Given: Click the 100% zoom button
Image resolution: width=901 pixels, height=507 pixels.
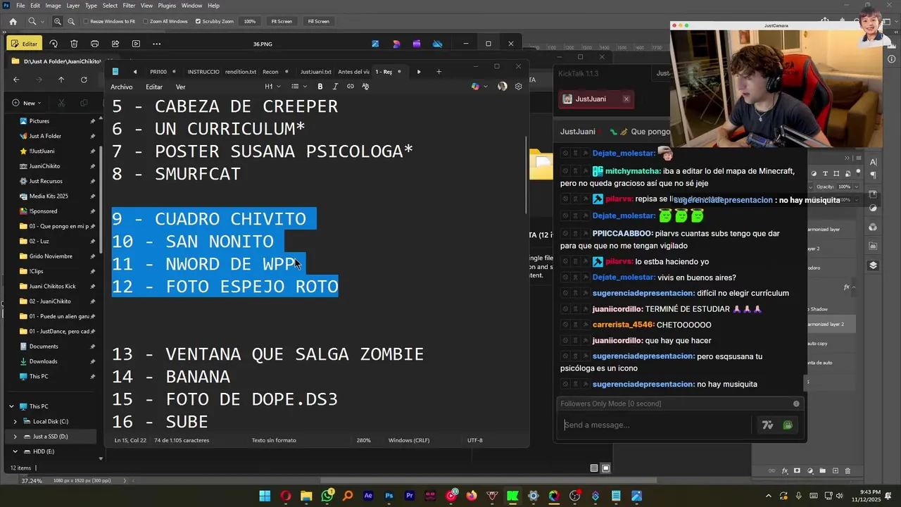Looking at the screenshot, I should [250, 21].
